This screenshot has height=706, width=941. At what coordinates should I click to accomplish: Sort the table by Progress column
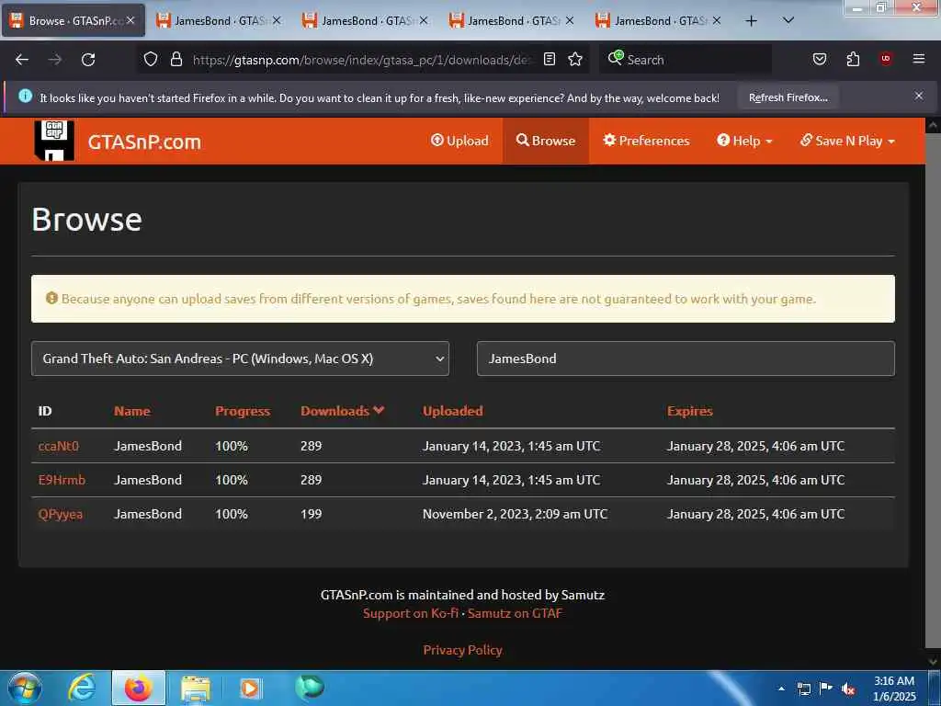[x=243, y=411]
